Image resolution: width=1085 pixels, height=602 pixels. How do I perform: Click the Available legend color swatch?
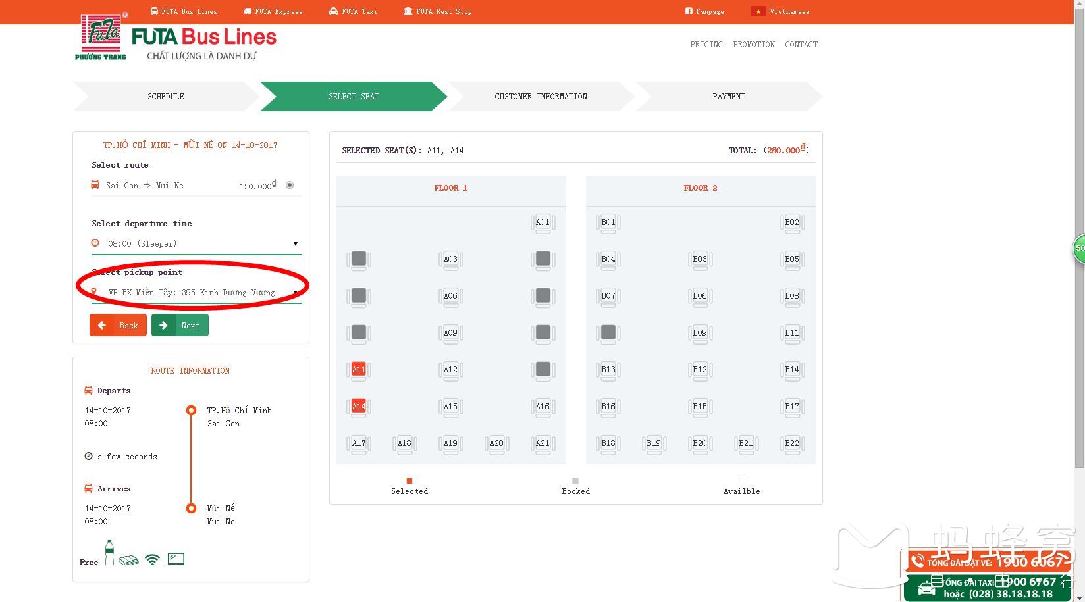pos(742,481)
